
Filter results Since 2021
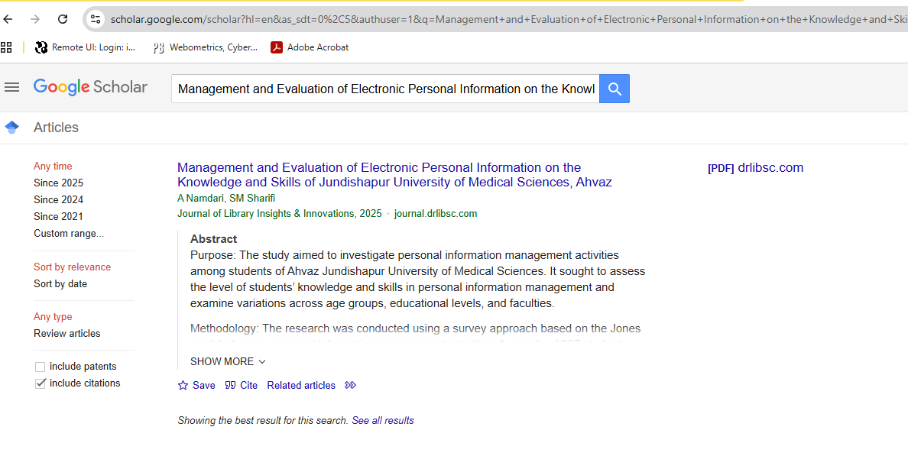pos(59,217)
